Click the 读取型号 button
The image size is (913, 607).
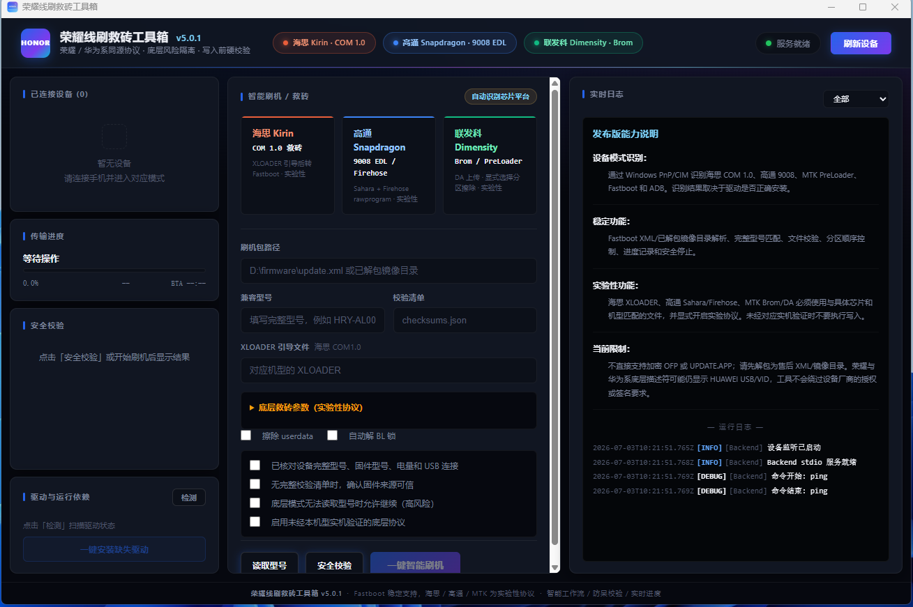[269, 564]
